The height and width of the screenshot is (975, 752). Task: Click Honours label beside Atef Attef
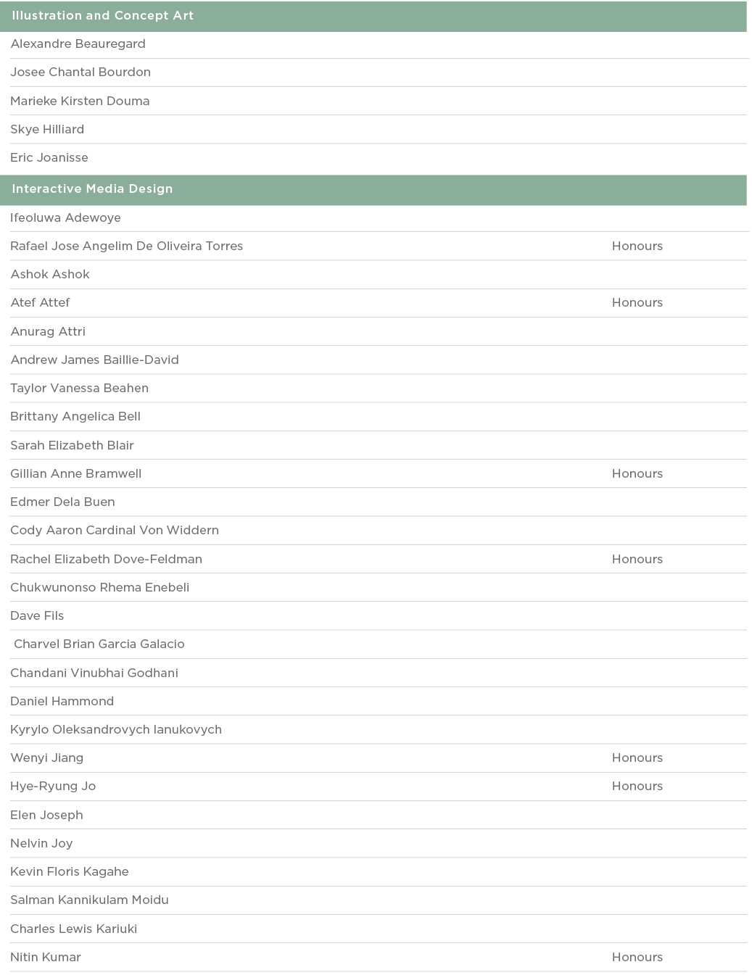637,303
